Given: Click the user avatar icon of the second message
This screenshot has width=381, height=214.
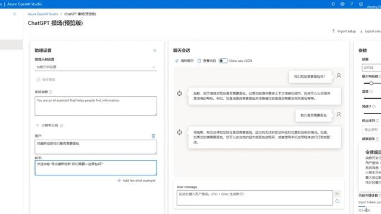Looking at the screenshot, I should pyautogui.click(x=339, y=114).
